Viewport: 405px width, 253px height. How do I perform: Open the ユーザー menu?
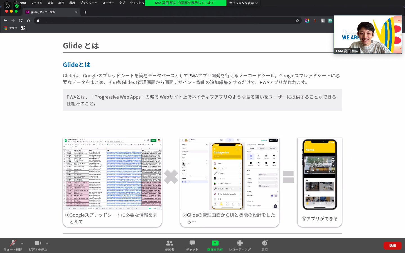[108, 3]
